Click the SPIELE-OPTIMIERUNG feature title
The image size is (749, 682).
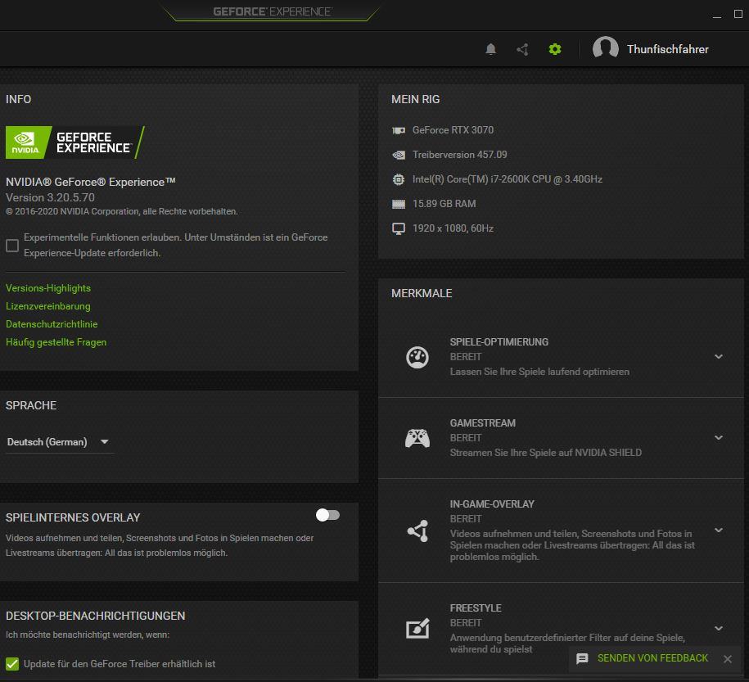point(499,342)
